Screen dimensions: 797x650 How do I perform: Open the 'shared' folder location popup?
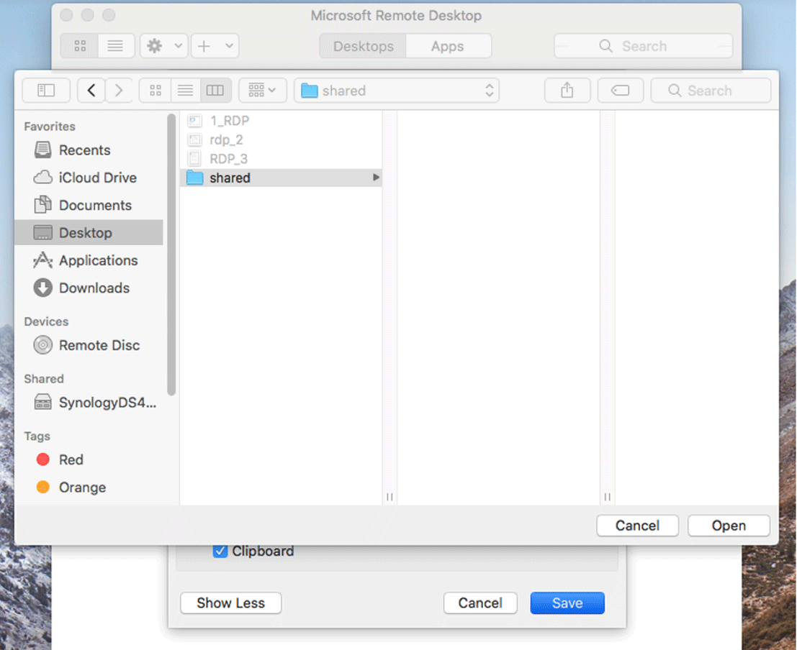(397, 91)
